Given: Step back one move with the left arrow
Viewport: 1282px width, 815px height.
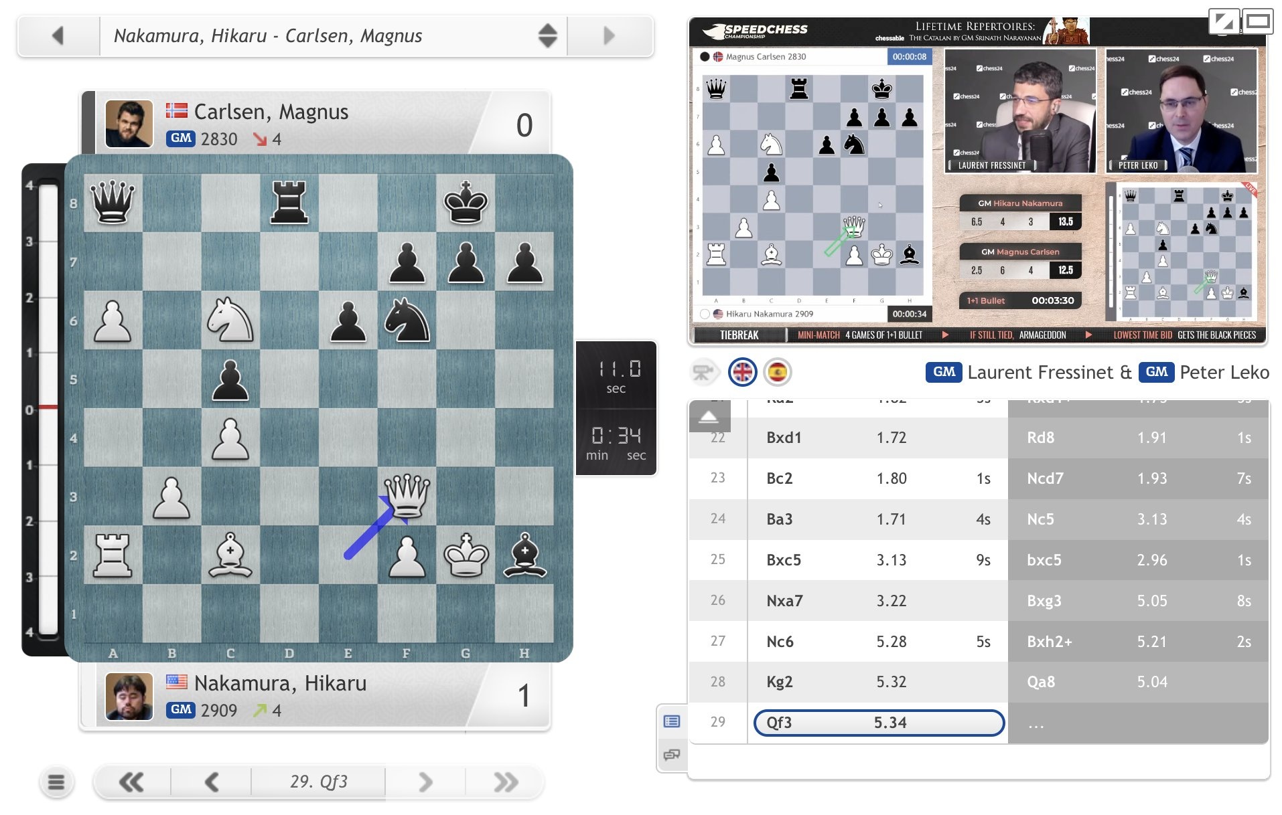Looking at the screenshot, I should click(x=213, y=781).
